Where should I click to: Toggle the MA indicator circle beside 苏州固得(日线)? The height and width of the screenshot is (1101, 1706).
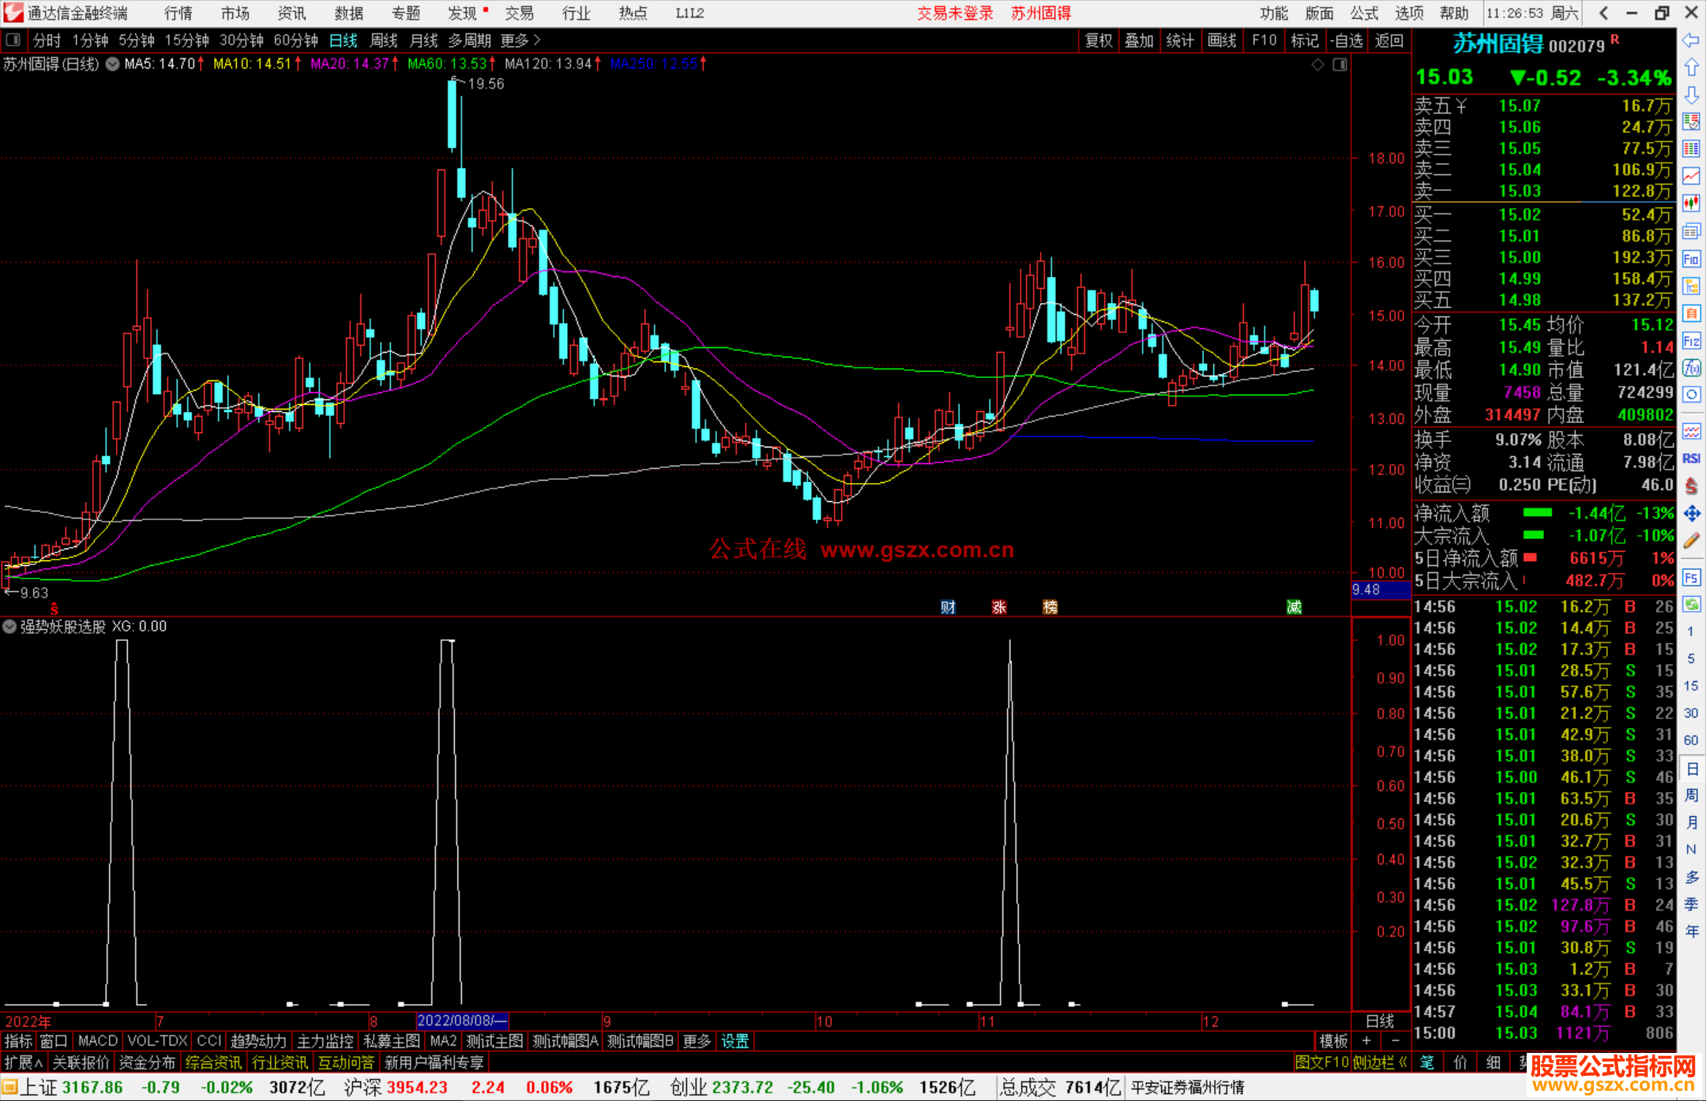113,64
